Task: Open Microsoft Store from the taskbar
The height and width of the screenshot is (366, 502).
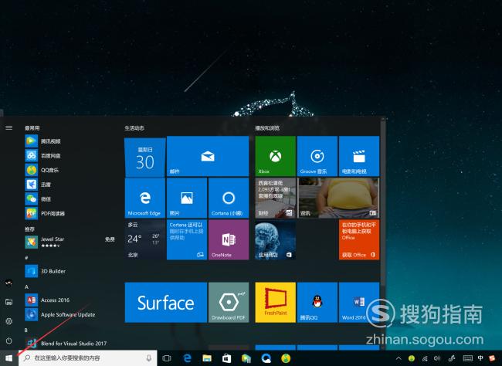Action: tap(226, 358)
